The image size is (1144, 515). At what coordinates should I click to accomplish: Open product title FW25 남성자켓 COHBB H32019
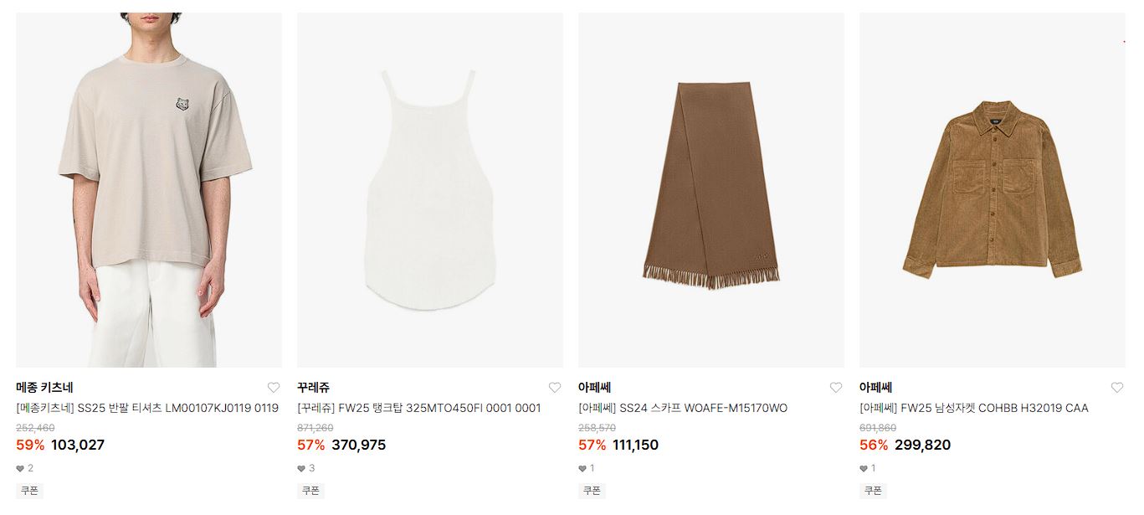tap(974, 409)
